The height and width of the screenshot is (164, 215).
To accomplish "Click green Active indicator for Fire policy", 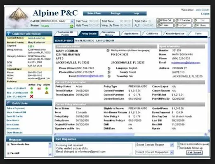I will click(x=32, y=92).
